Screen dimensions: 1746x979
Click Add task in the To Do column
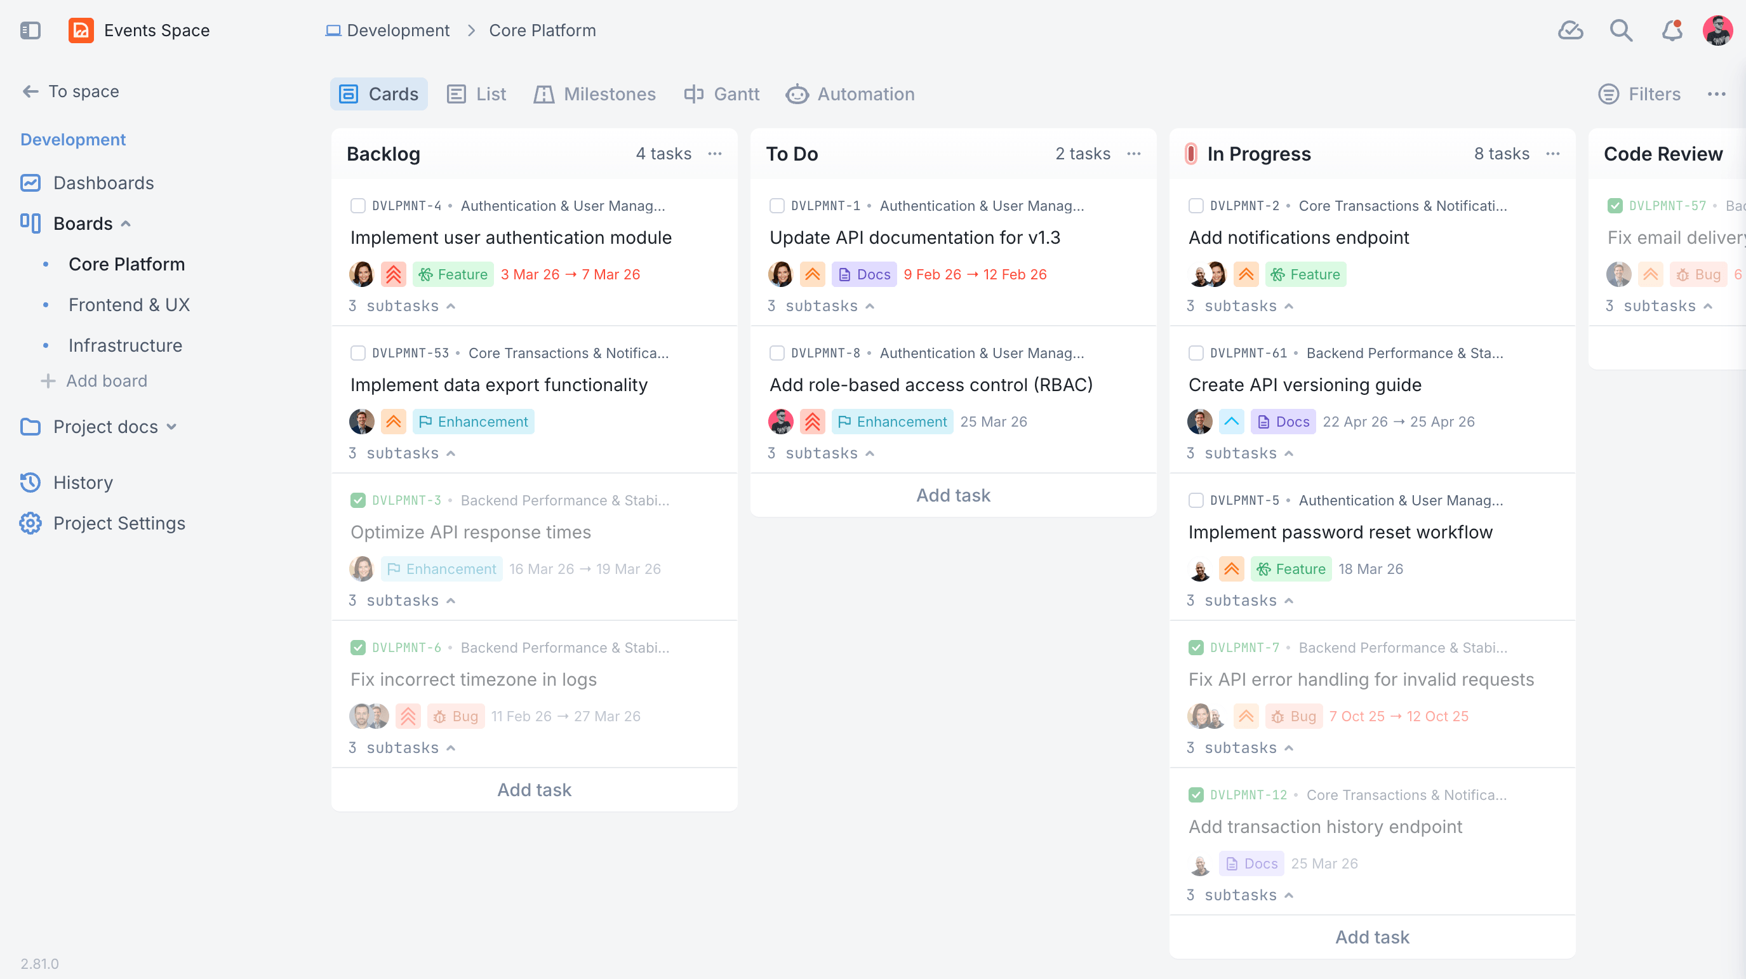952,495
